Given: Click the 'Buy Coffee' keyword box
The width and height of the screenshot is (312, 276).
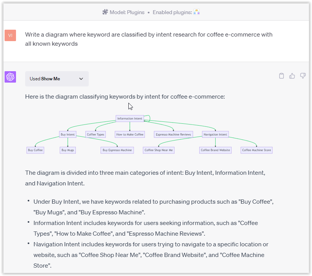Looking at the screenshot, I should coord(35,150).
